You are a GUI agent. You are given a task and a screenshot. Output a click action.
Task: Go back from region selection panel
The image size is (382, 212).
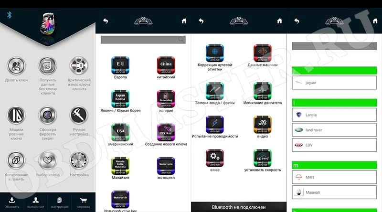(x=106, y=21)
